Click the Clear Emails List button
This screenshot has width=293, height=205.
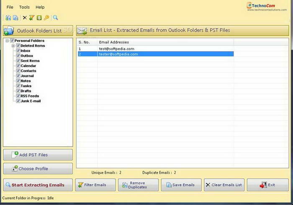pos(224,185)
